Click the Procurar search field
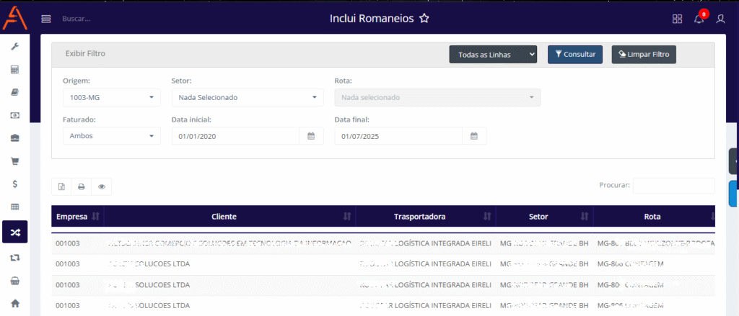The height and width of the screenshot is (316, 739). coord(673,186)
